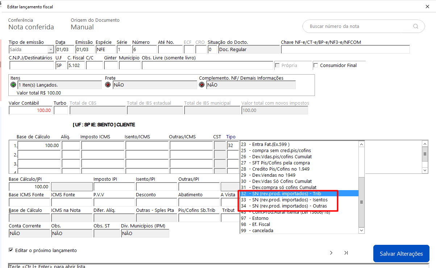
Task: Click the C/C field
Action: [94, 65]
